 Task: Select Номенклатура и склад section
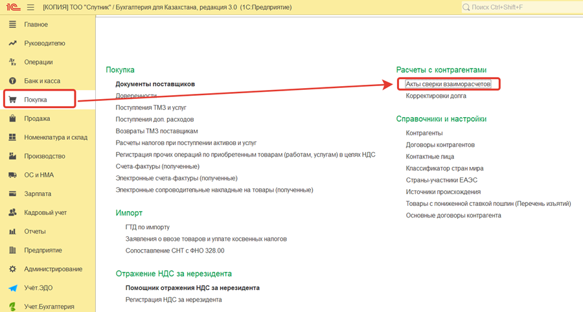tap(55, 137)
